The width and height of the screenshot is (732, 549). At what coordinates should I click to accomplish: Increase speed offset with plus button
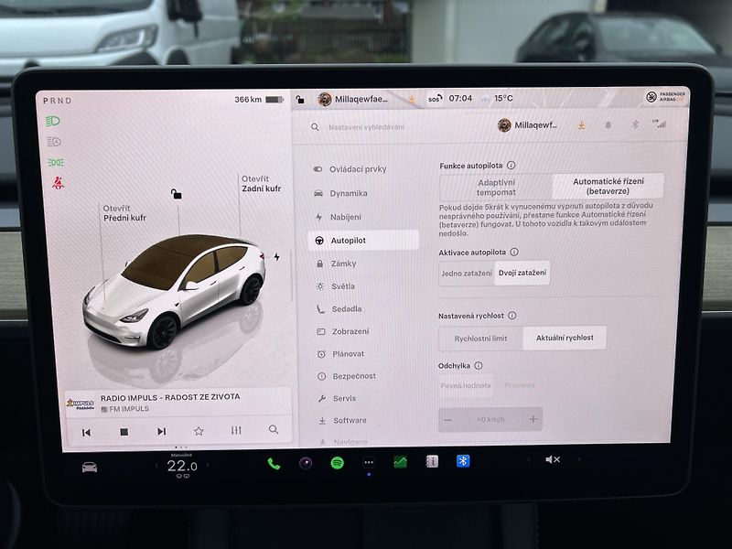[x=533, y=419]
